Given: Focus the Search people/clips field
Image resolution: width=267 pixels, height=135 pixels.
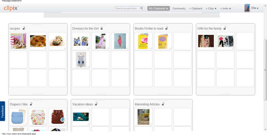Looking at the screenshot, I should [x=127, y=8].
